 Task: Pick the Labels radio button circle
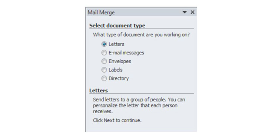click(104, 70)
